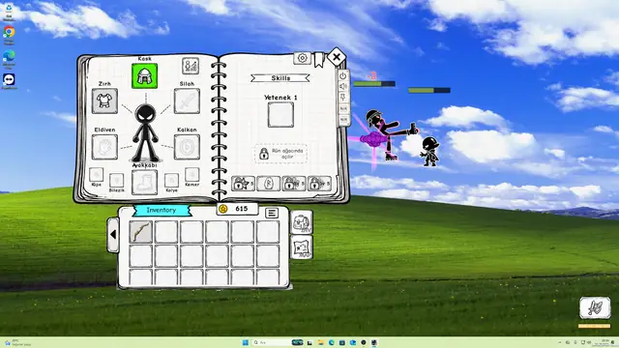Open the Küpe earring accessory slot
This screenshot has height=348, width=619.
pyautogui.click(x=97, y=174)
